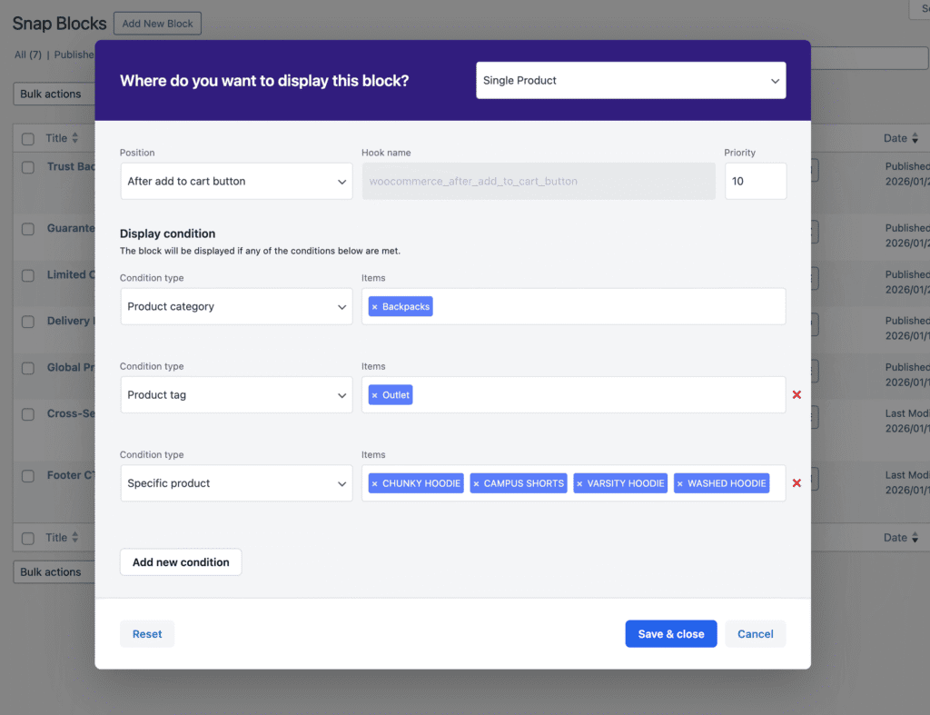The width and height of the screenshot is (930, 715).
Task: Toggle the select-all checkbox in table header
Action: click(x=28, y=138)
